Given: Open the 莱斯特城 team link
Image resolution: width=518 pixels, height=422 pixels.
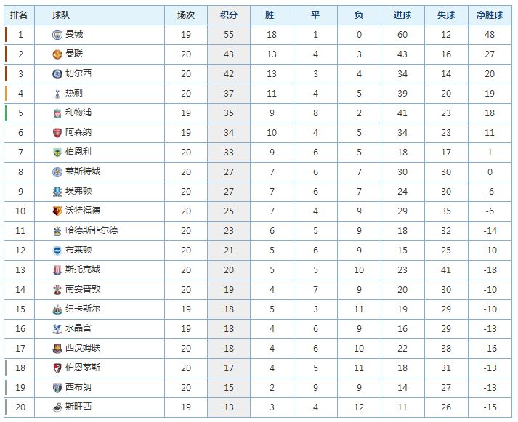Looking at the screenshot, I should pyautogui.click(x=83, y=171).
